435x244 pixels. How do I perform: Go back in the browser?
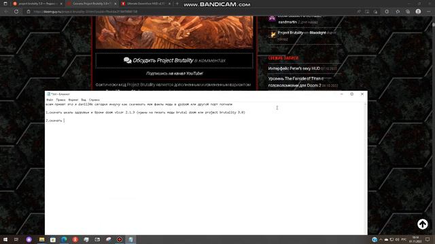point(6,12)
